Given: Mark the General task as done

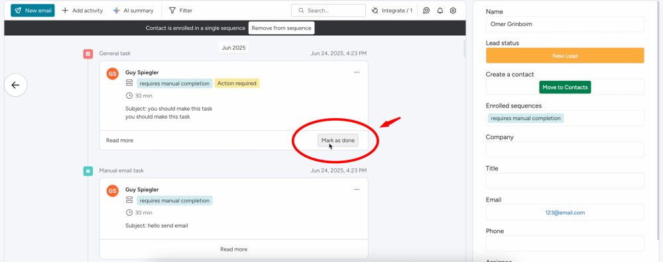Looking at the screenshot, I should pos(338,140).
